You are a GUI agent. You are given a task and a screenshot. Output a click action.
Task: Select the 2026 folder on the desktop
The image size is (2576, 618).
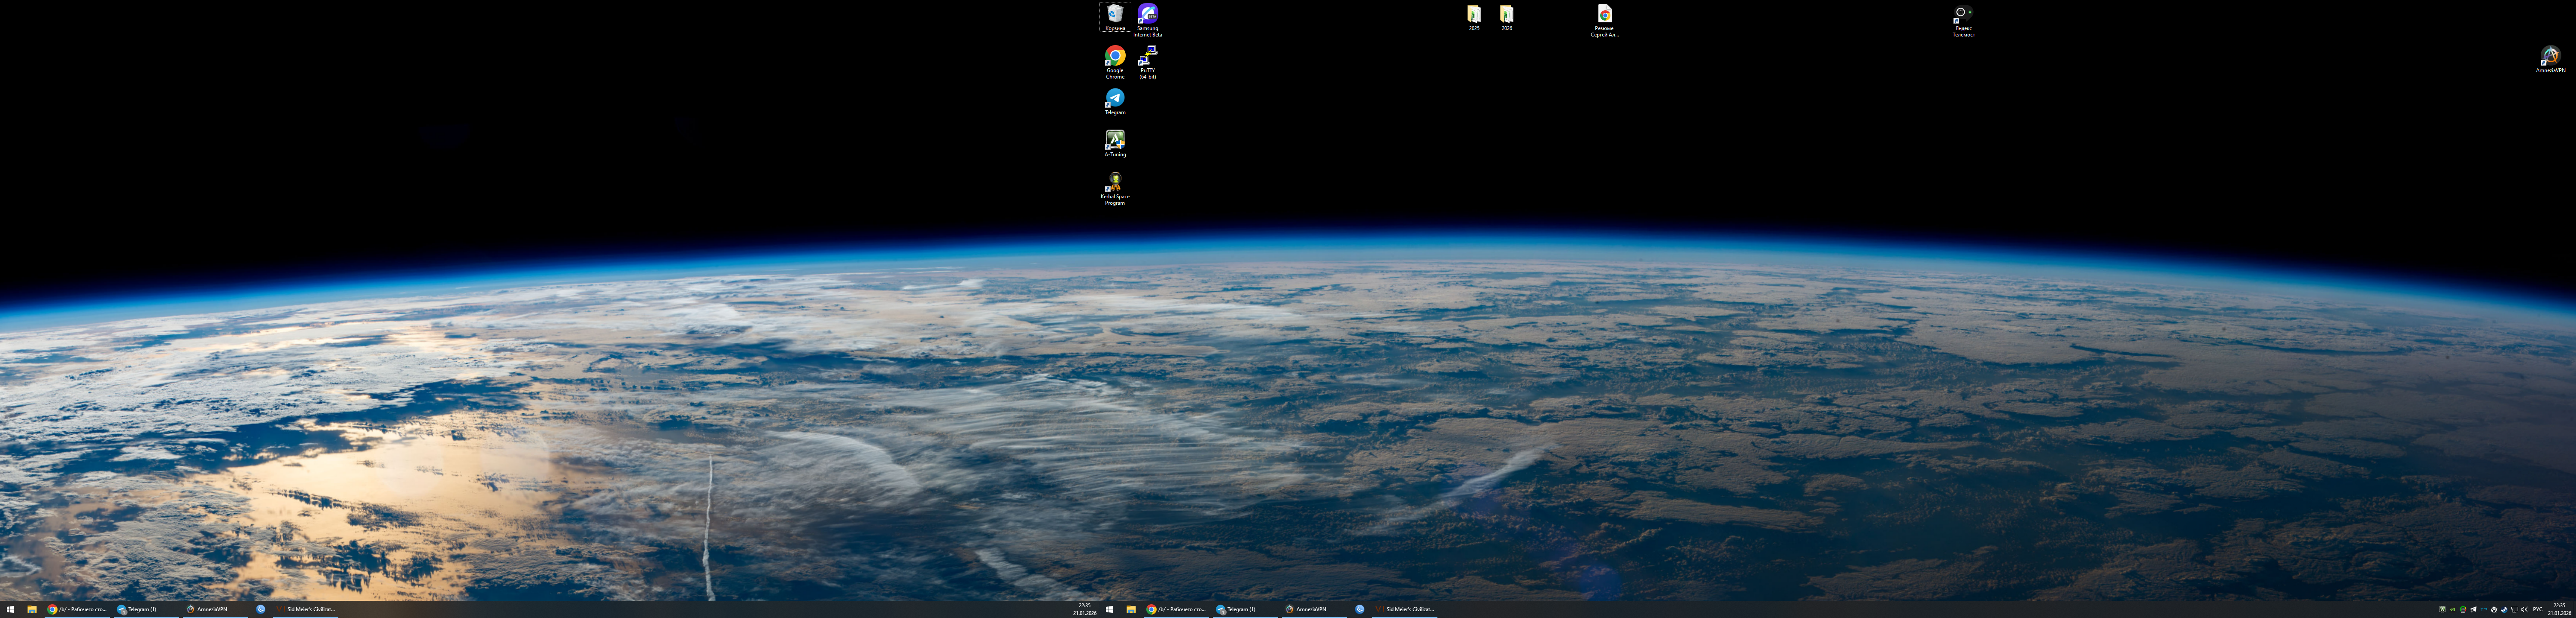point(1506,15)
